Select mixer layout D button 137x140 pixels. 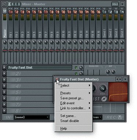19,4
